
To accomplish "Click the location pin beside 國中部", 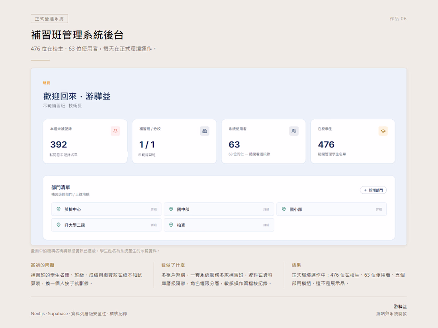I will click(171, 209).
